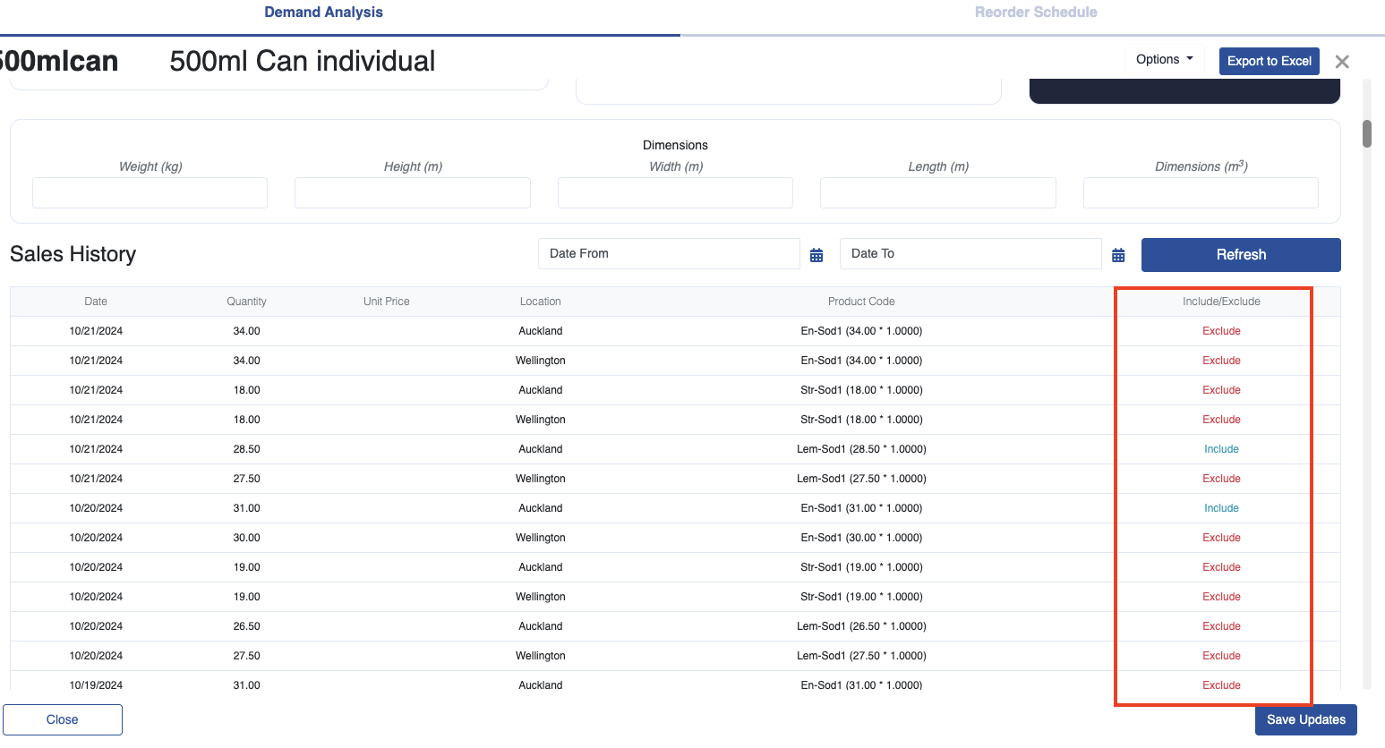
Task: Switch to the Reorder Schedule tab
Action: pyautogui.click(x=1036, y=13)
